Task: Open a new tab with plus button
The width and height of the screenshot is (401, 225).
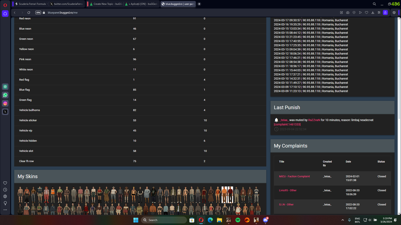Action: pyautogui.click(x=199, y=4)
